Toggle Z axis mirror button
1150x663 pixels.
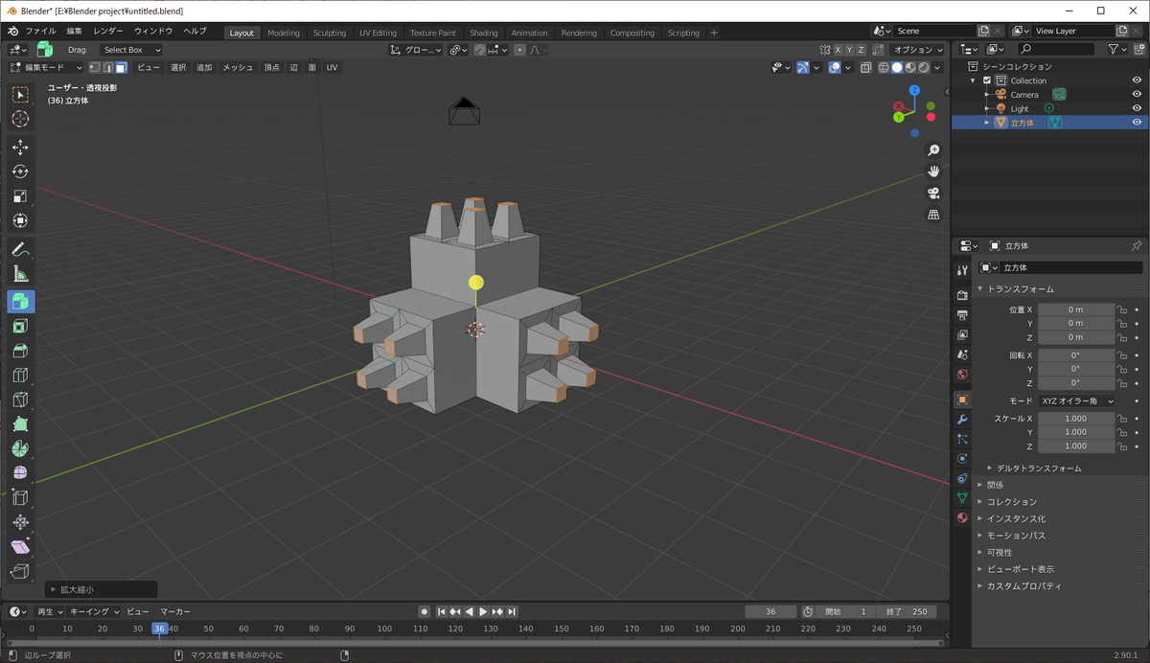pos(861,50)
